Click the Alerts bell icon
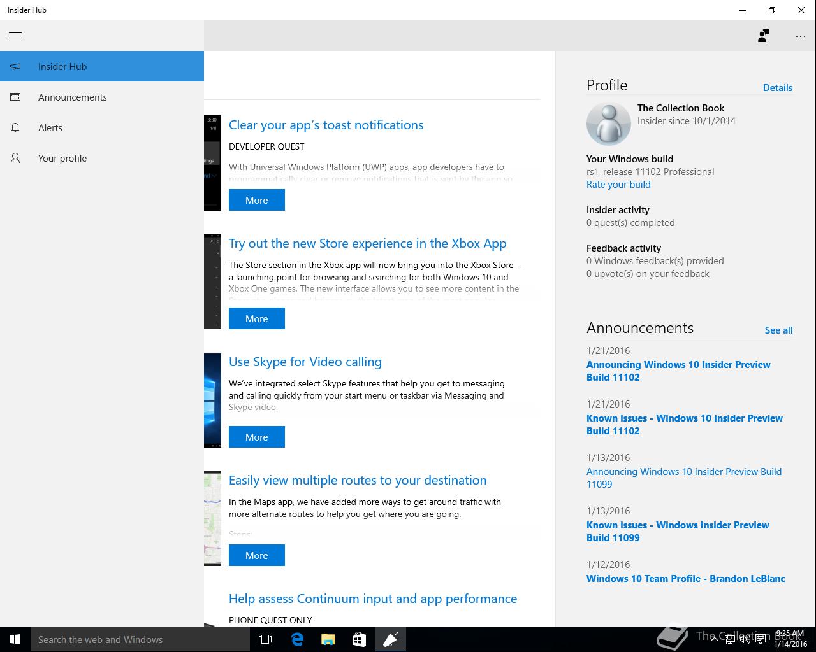 pos(15,127)
